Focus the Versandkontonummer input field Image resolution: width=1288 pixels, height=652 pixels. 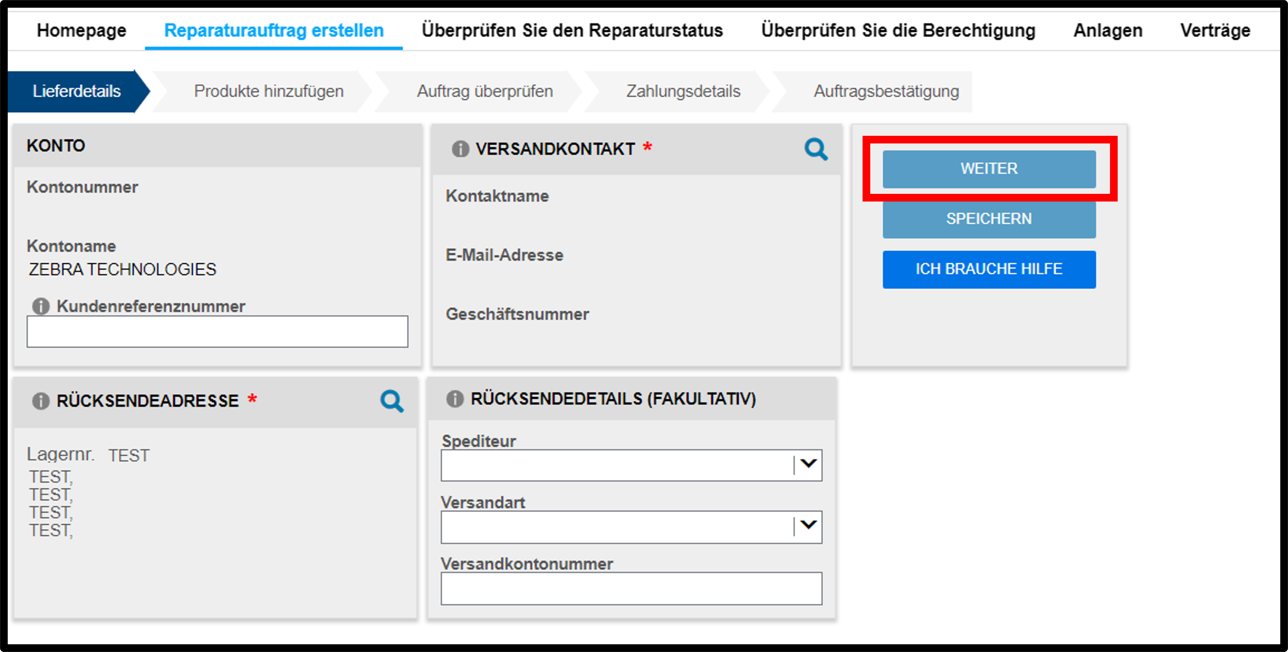[x=632, y=588]
